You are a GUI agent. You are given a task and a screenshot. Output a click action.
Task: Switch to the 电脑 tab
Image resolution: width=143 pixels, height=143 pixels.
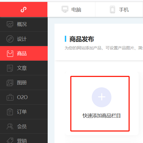(71, 9)
